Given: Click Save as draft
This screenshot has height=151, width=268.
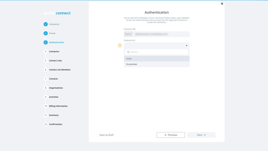Looking at the screenshot, I should click(x=107, y=135).
